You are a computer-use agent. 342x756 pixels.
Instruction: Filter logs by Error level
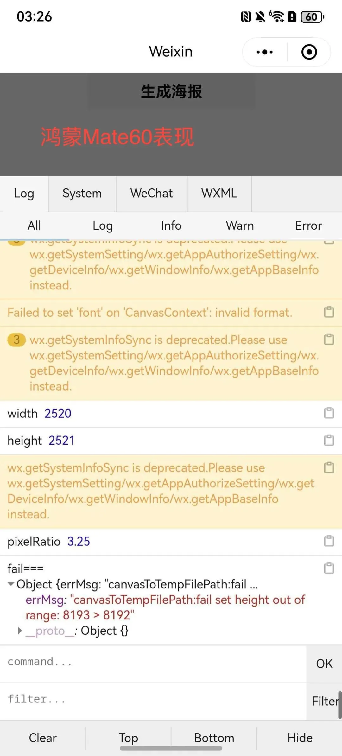308,226
